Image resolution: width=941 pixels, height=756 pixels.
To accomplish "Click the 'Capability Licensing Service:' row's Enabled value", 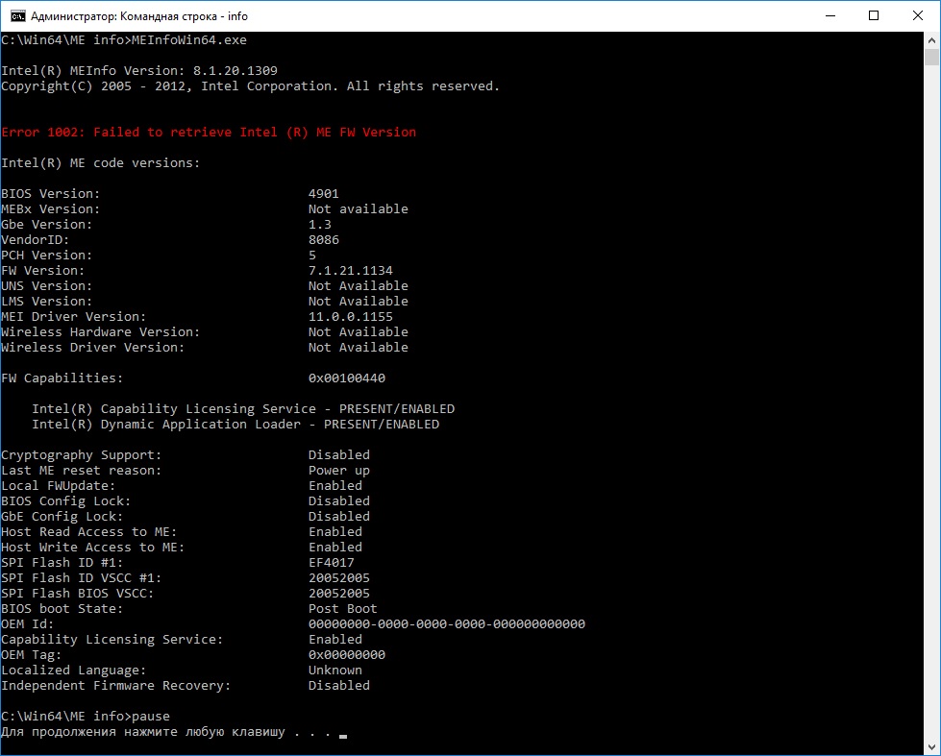I will click(335, 640).
